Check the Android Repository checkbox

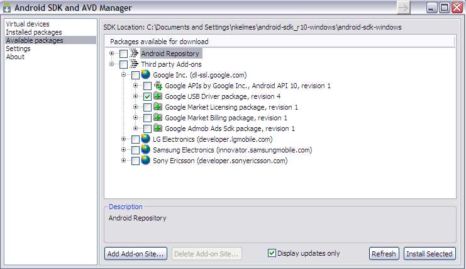[123, 54]
